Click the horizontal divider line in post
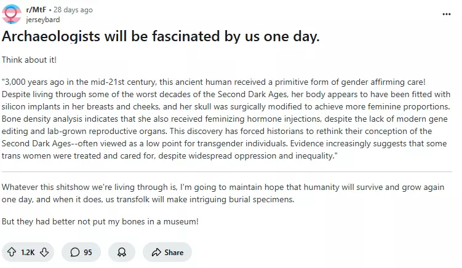The image size is (462, 268). pyautogui.click(x=231, y=171)
